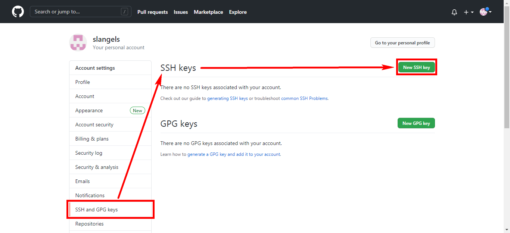Open the Profile settings item
510x233 pixels.
click(110, 82)
